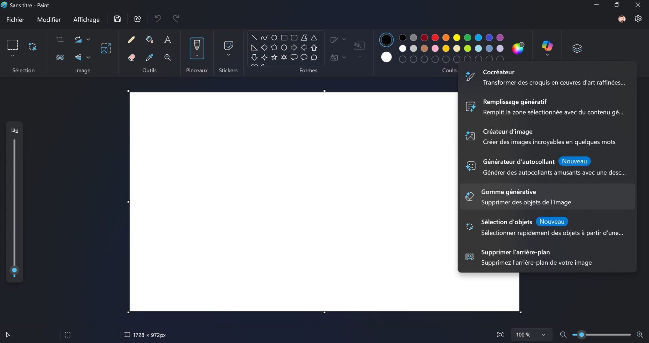Open the selection options chevron
The height and width of the screenshot is (343, 649).
(x=13, y=56)
